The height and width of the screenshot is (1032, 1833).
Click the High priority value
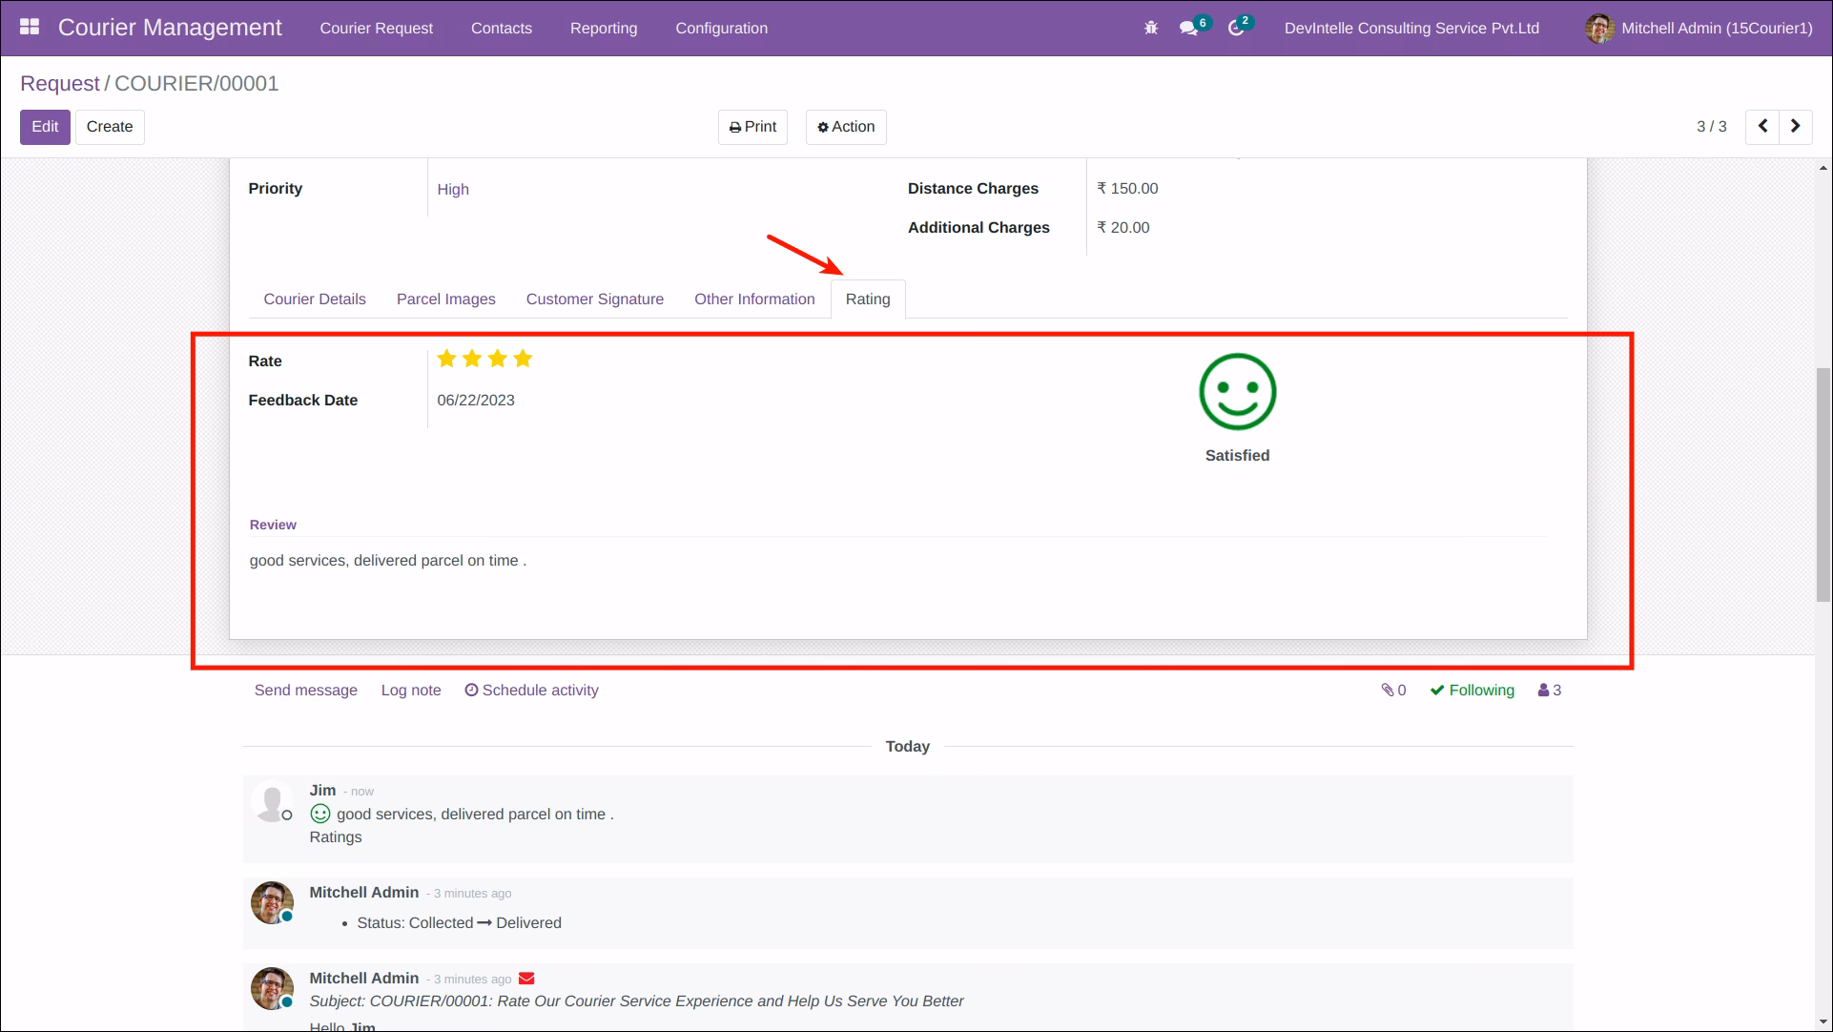(x=453, y=190)
